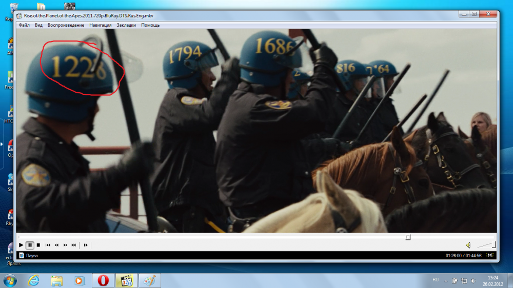
Task: Click the player window title bar icon
Action: point(19,15)
